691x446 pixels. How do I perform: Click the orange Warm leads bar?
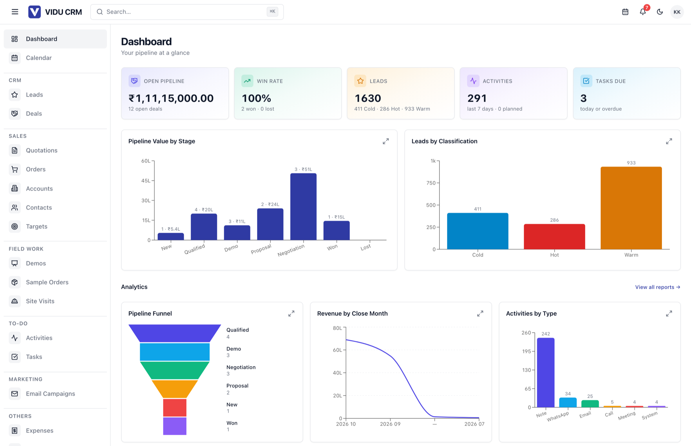631,208
